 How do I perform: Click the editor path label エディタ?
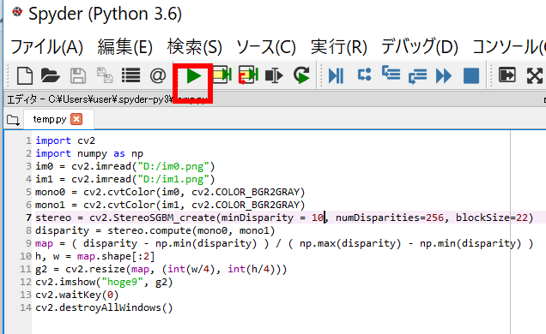[x=21, y=99]
